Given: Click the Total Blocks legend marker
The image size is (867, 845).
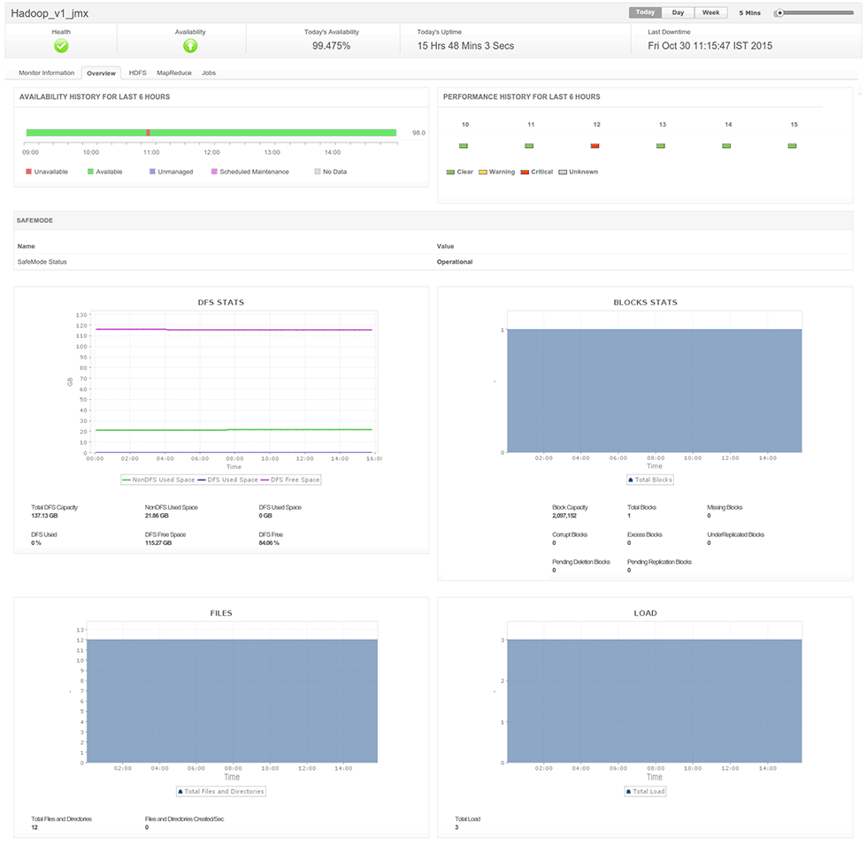Looking at the screenshot, I should click(630, 480).
